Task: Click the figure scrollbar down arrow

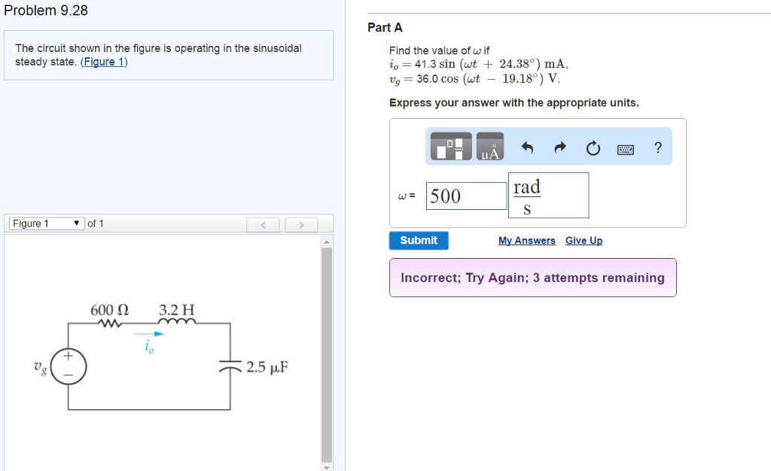Action: click(x=327, y=466)
